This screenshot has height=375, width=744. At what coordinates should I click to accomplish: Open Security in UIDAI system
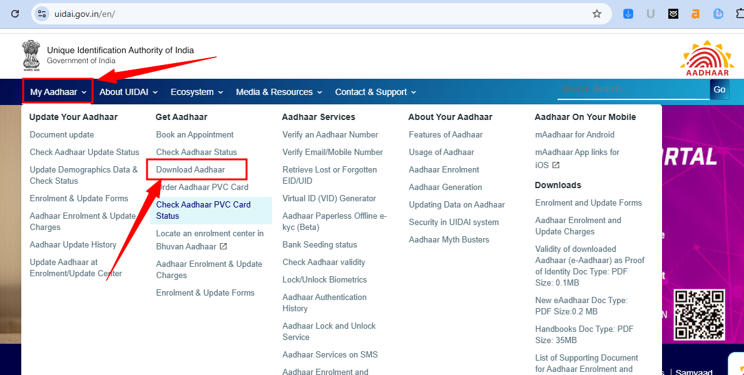click(454, 222)
